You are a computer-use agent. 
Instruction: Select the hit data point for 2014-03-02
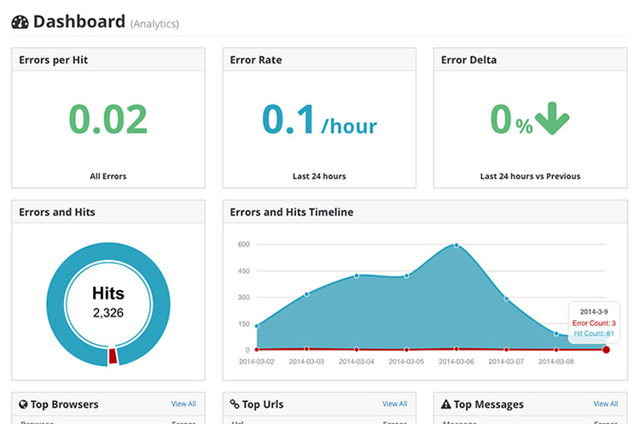pos(257,326)
